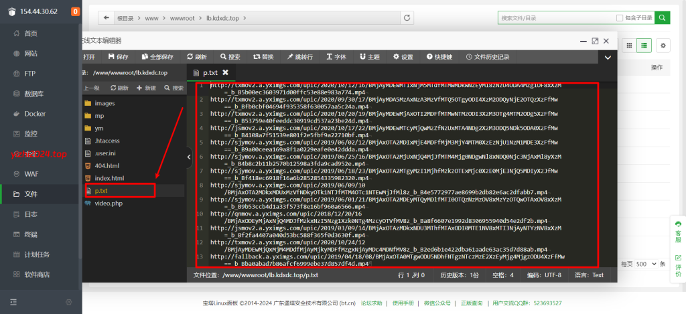
Task: Open 客服 customer service widget
Action: [678, 232]
